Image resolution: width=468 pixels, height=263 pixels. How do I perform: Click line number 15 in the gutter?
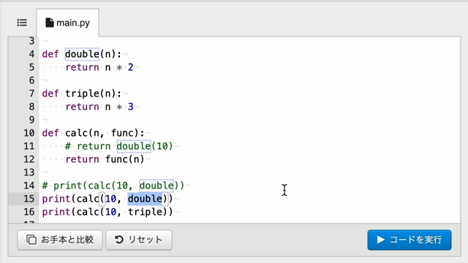pyautogui.click(x=29, y=199)
